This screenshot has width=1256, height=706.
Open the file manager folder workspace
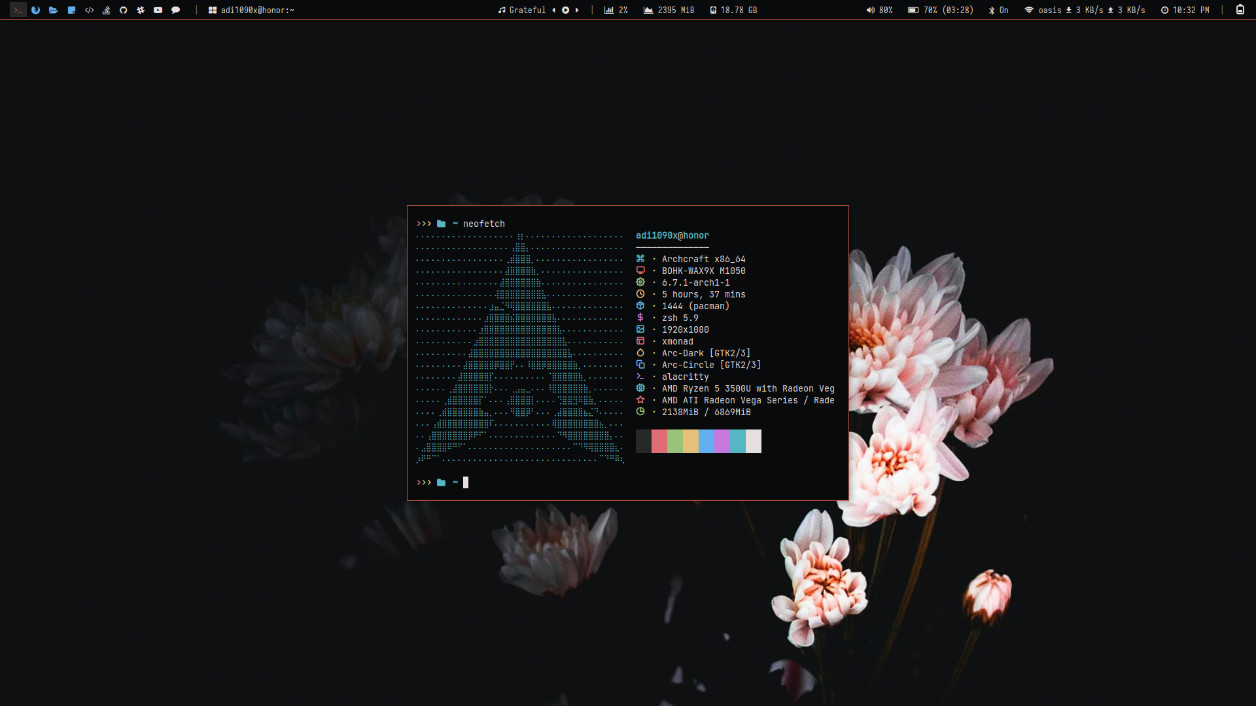[53, 10]
